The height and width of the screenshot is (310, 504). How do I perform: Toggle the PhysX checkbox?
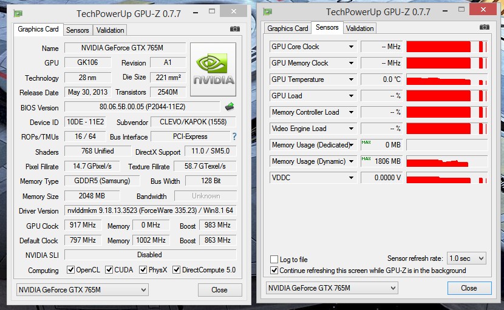tap(143, 269)
